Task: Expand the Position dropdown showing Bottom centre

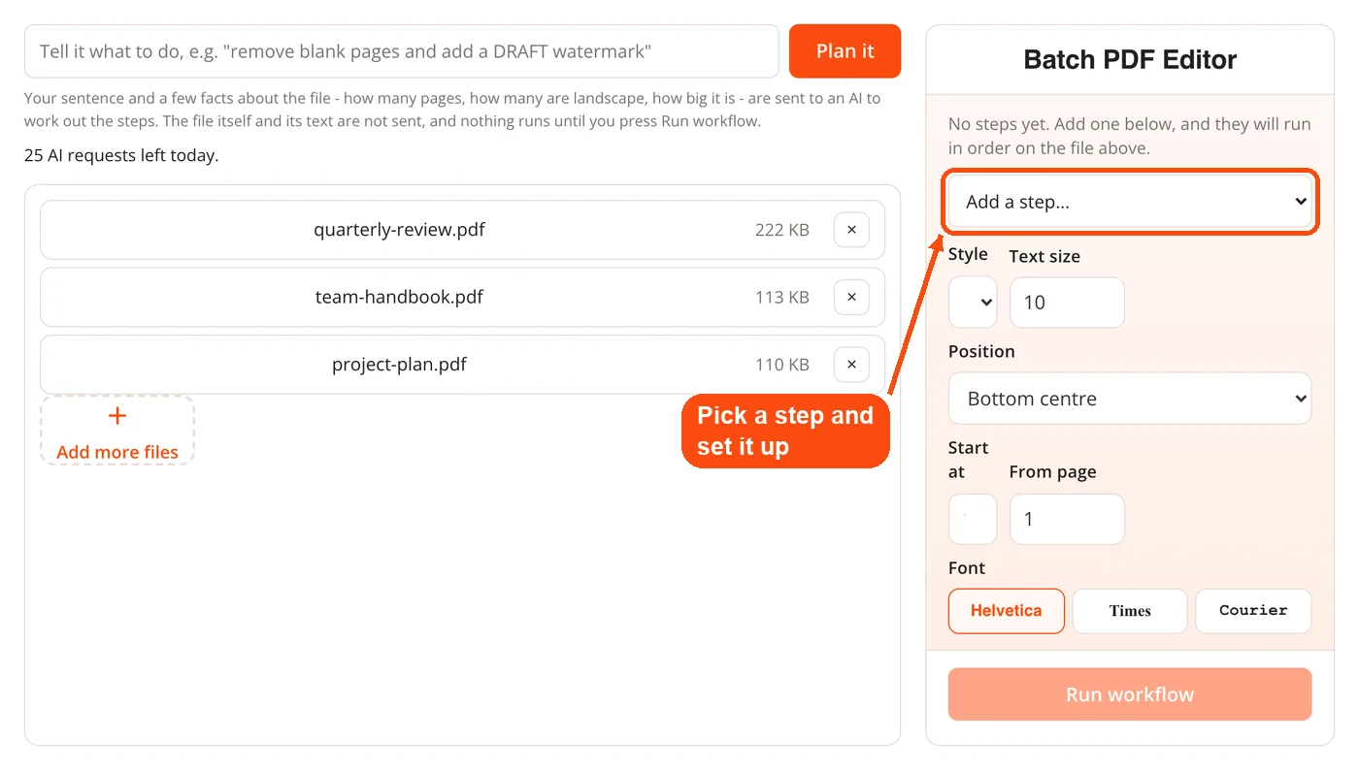Action: [1130, 399]
